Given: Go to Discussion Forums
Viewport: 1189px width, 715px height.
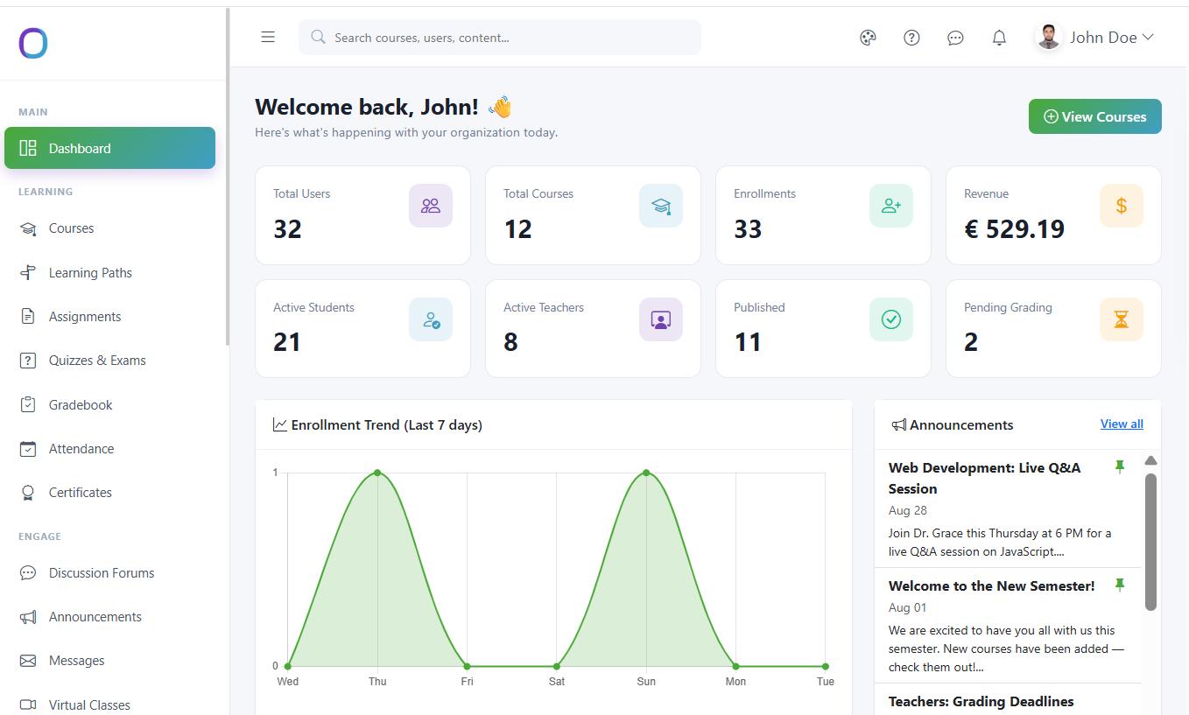Looking at the screenshot, I should [x=109, y=573].
